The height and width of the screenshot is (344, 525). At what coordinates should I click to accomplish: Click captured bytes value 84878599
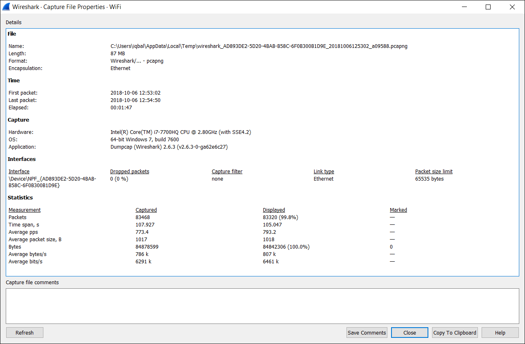[x=147, y=247]
